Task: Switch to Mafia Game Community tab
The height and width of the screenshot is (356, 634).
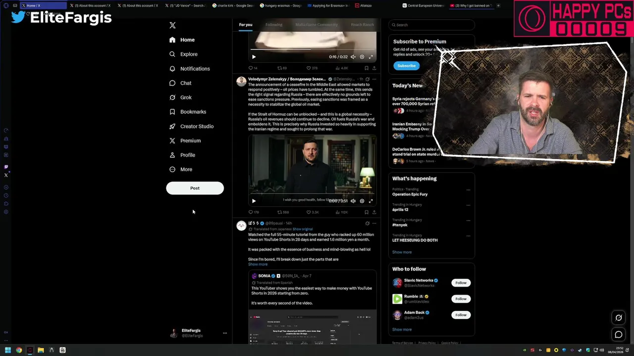Action: (316, 25)
